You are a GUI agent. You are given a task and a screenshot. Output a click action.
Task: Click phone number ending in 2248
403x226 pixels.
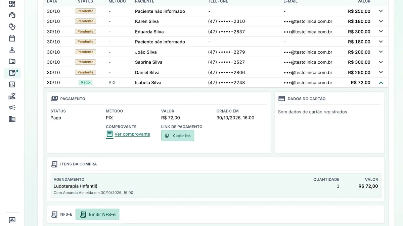227,83
